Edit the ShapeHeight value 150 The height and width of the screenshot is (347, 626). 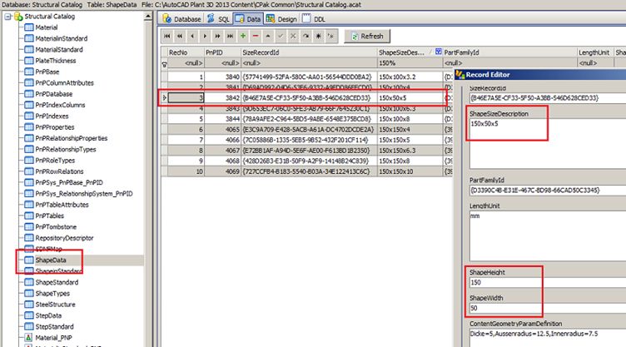pyautogui.click(x=548, y=283)
